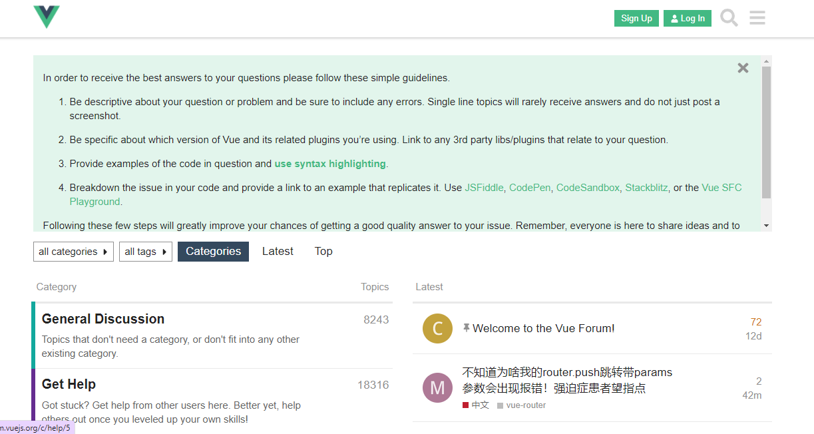
Task: Select the Categories tab
Action: [x=213, y=252]
